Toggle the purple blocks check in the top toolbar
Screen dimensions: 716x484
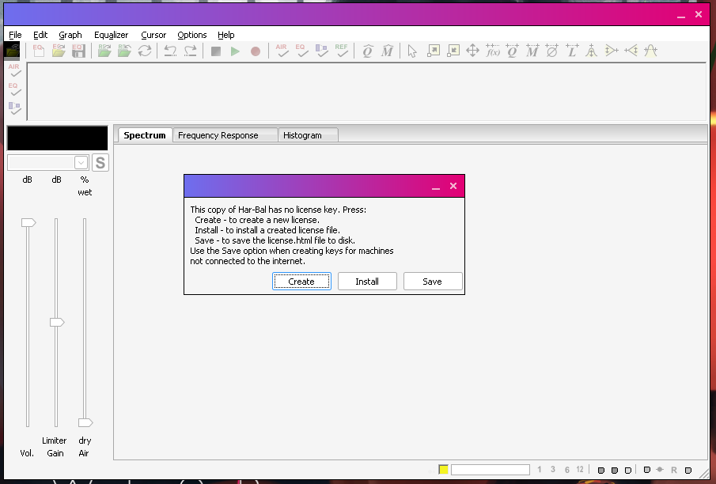pos(321,51)
